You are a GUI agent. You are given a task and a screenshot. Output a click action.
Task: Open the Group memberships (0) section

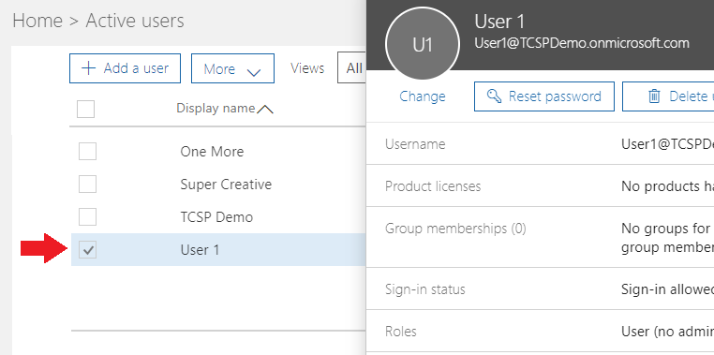click(540, 237)
